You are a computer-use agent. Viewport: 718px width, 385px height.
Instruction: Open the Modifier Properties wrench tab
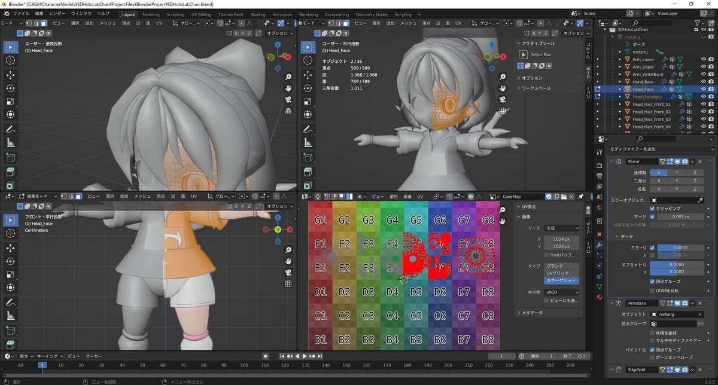click(599, 243)
